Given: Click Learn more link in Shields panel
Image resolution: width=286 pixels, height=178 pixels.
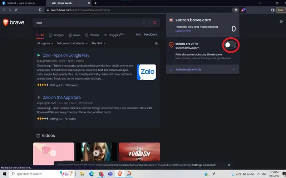Looking at the screenshot, I should coord(183,31).
